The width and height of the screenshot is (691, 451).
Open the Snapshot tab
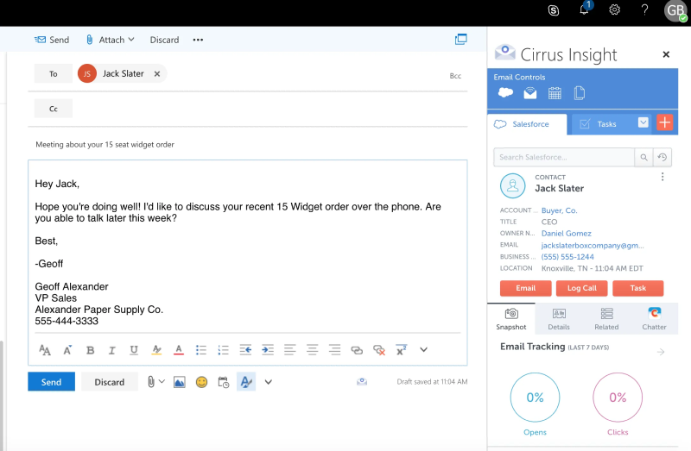tap(511, 319)
